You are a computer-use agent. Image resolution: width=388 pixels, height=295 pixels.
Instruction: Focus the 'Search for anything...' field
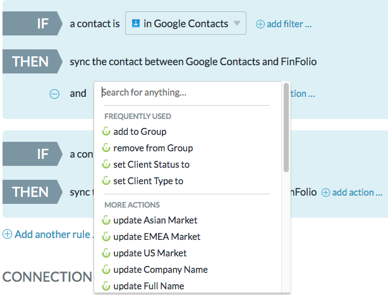[186, 92]
